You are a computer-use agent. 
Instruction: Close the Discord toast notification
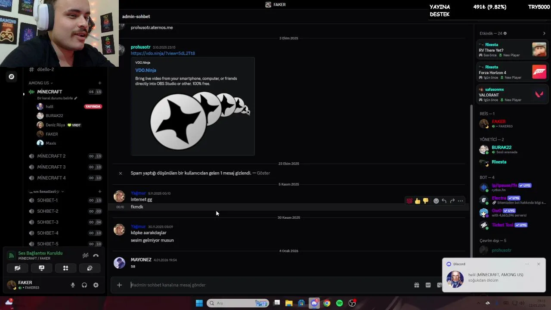(539, 264)
